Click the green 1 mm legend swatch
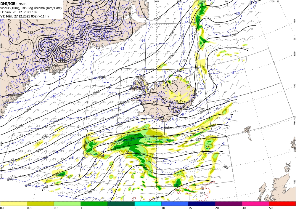This screenshot has height=210, width=296. point(94,203)
